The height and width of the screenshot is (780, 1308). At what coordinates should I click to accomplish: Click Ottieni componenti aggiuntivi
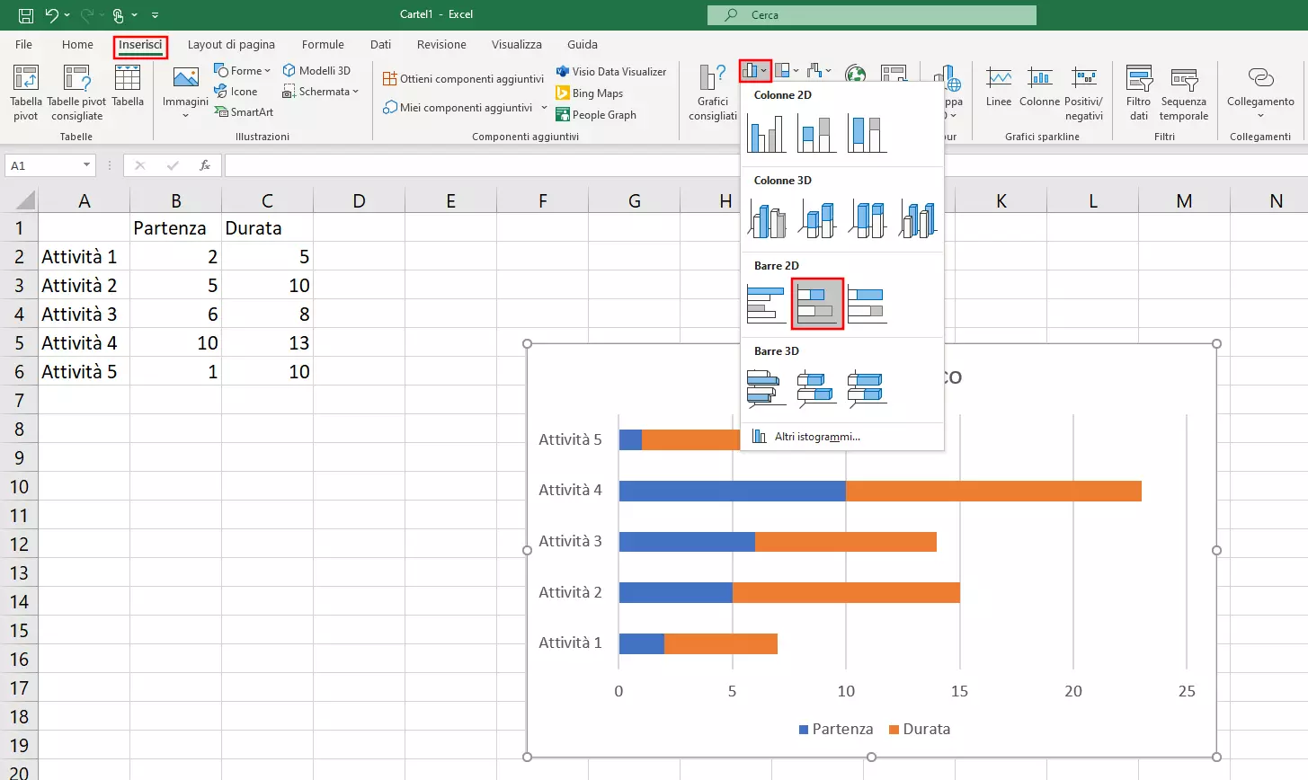pyautogui.click(x=464, y=78)
